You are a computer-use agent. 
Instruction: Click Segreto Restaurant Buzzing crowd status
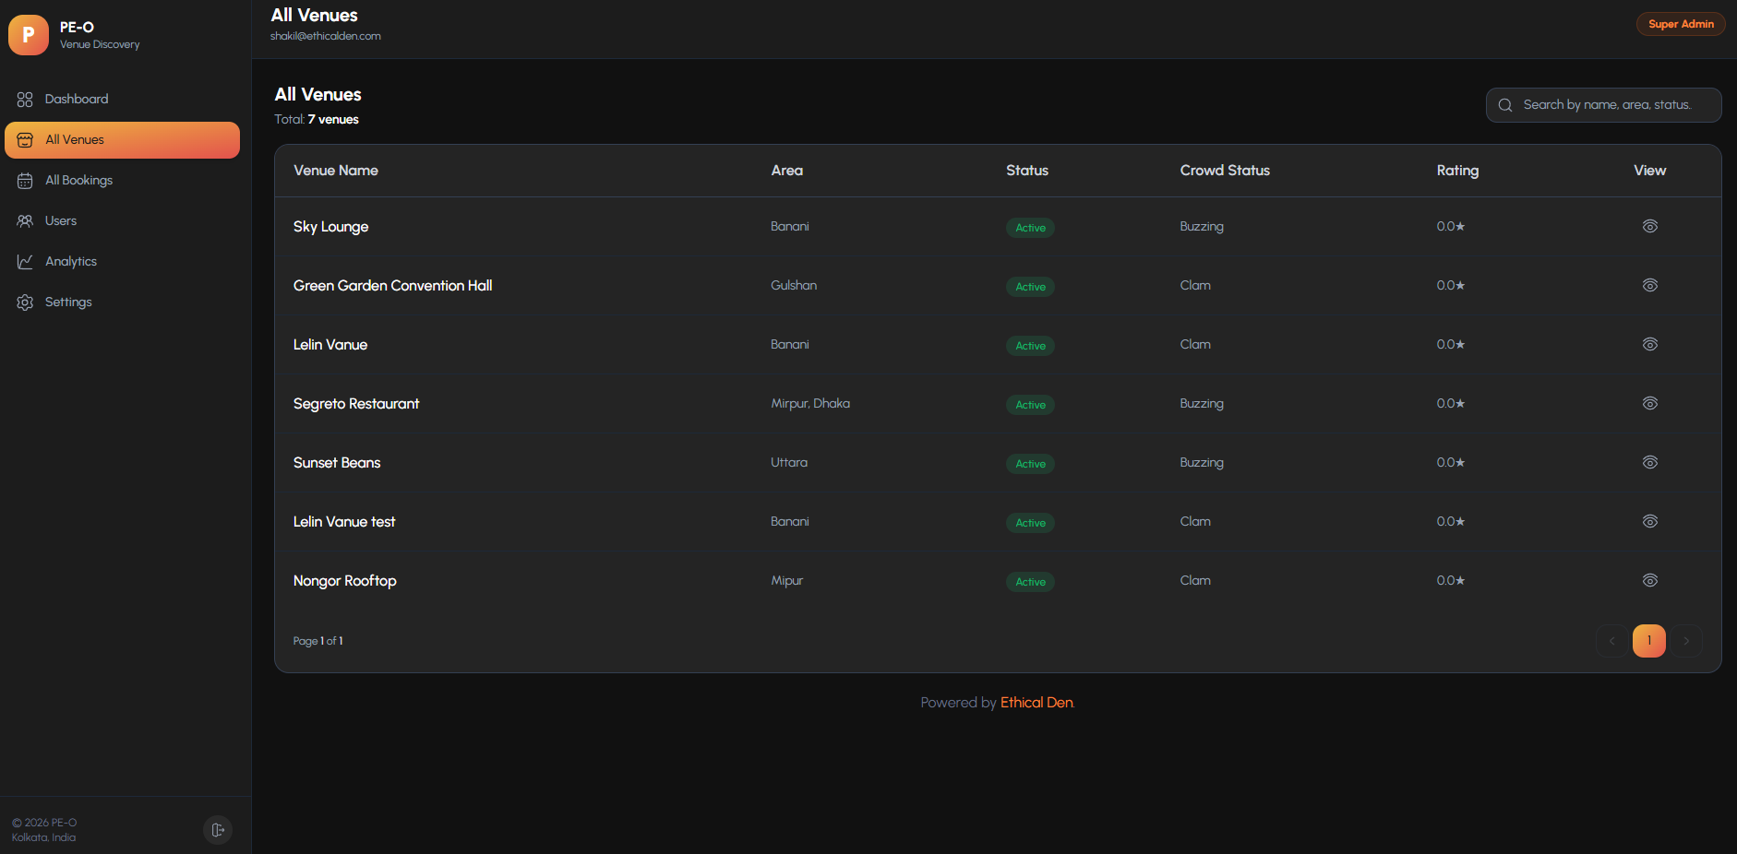click(1202, 403)
